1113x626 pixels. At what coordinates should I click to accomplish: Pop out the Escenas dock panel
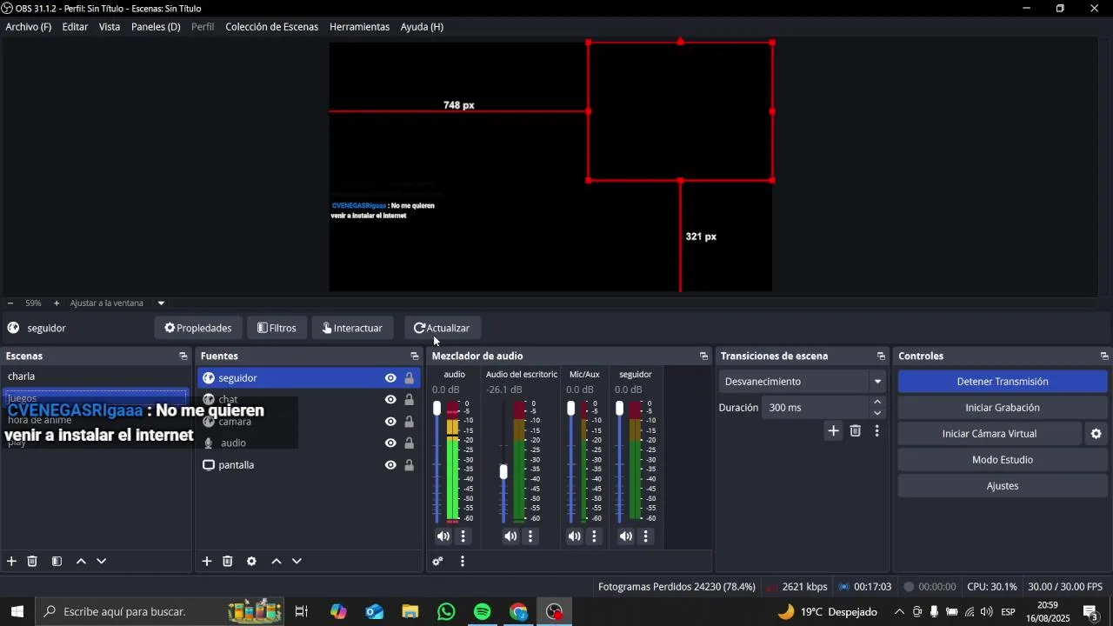coord(183,356)
